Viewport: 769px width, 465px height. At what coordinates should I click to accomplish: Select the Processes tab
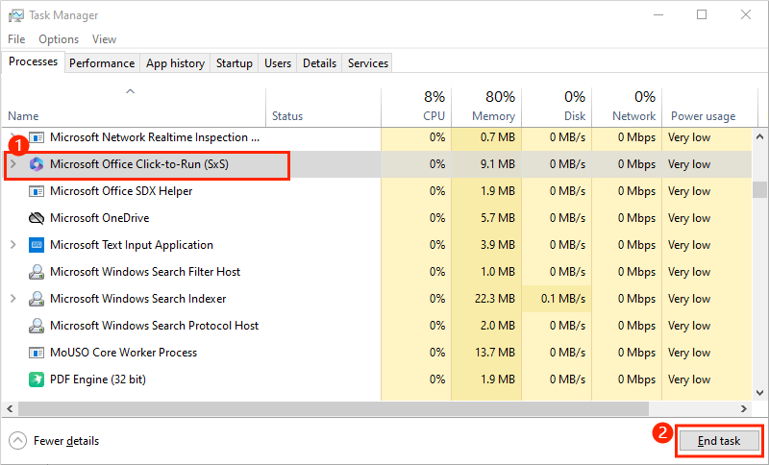pos(33,61)
